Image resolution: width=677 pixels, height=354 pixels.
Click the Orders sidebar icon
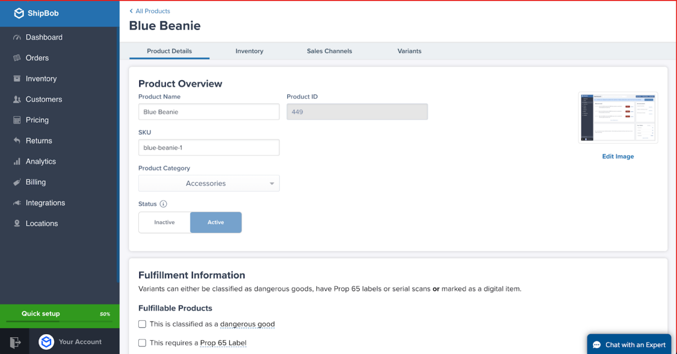point(17,58)
